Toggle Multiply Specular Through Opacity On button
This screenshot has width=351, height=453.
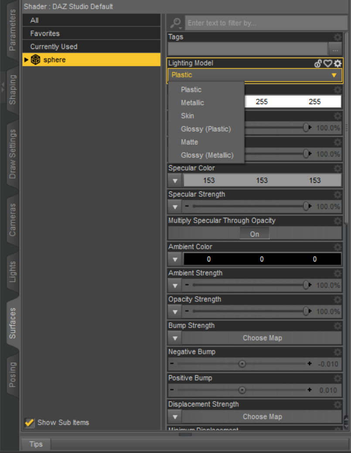click(255, 234)
